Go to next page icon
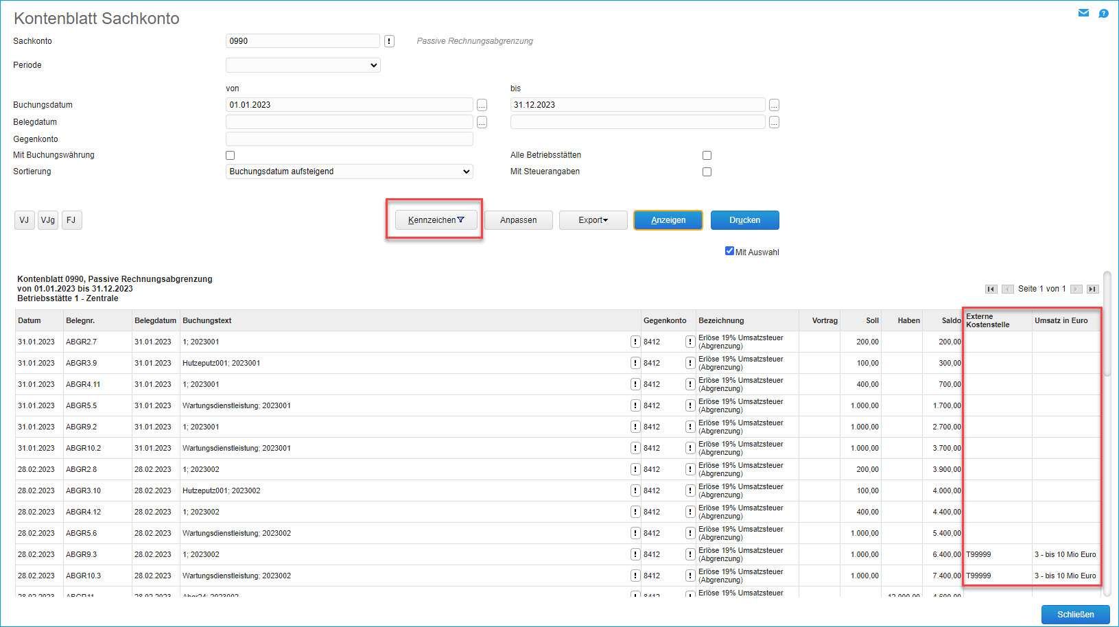The height and width of the screenshot is (627, 1119). pyautogui.click(x=1076, y=289)
